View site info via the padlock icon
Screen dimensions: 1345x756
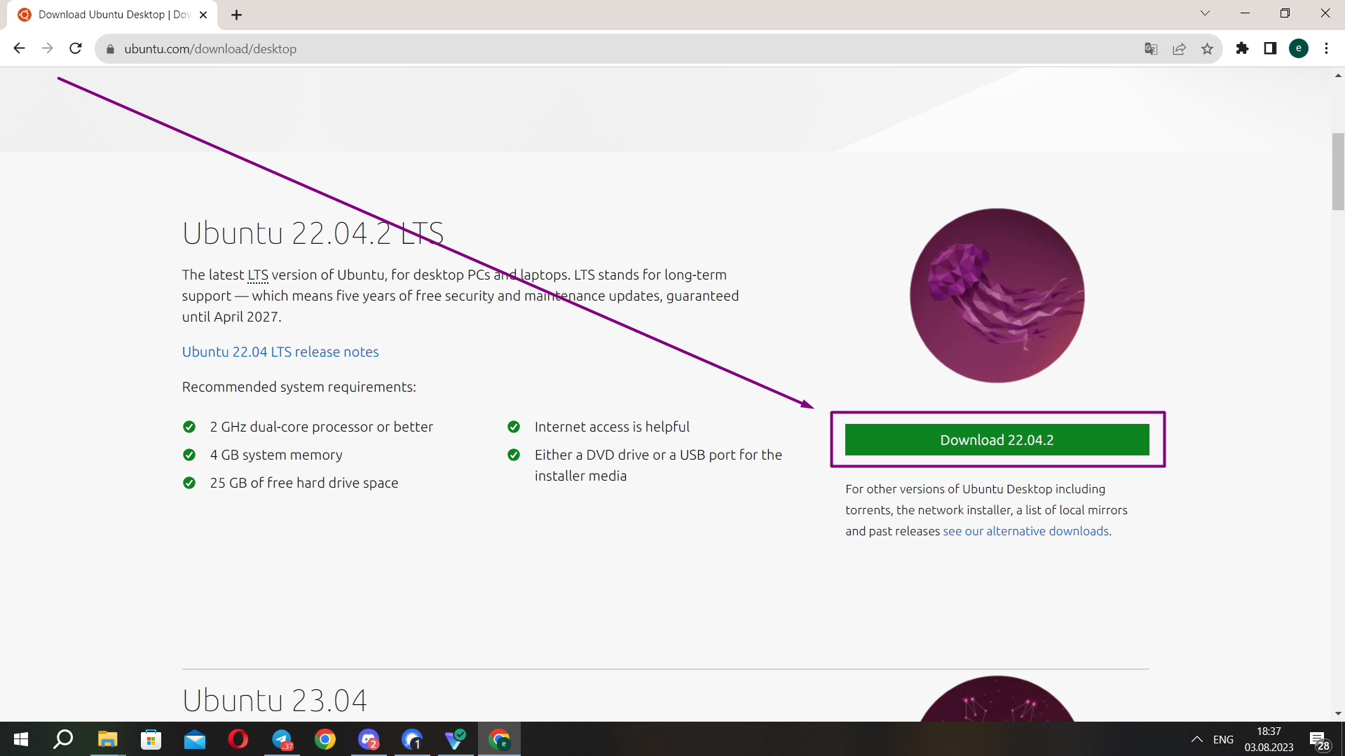pyautogui.click(x=110, y=49)
